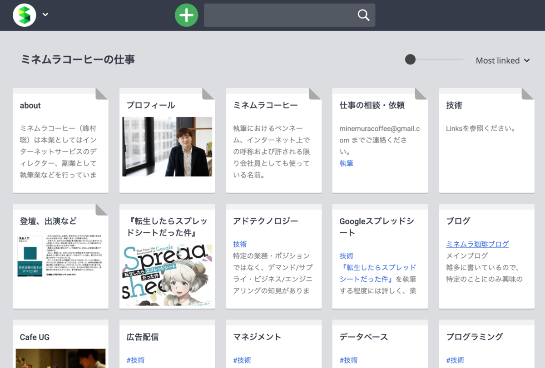The width and height of the screenshot is (545, 368).
Task: Create a new page with green plus button
Action: pos(187,15)
